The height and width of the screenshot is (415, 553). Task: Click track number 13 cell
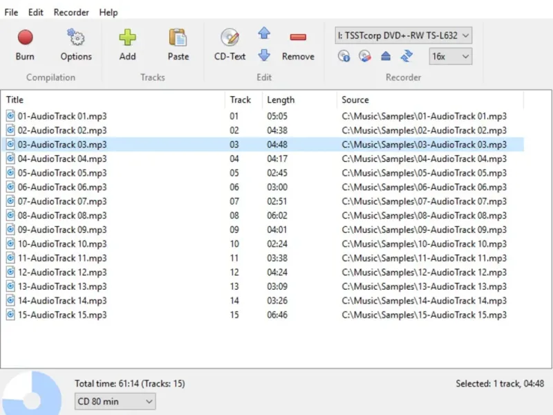click(x=234, y=286)
